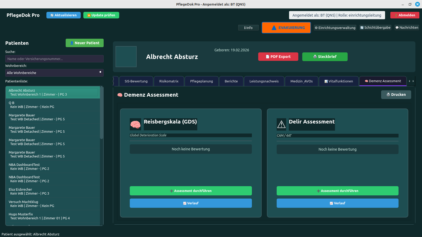This screenshot has height=237, width=422.
Task: Click the person icon on Neuer Patient
Action: coord(72,43)
